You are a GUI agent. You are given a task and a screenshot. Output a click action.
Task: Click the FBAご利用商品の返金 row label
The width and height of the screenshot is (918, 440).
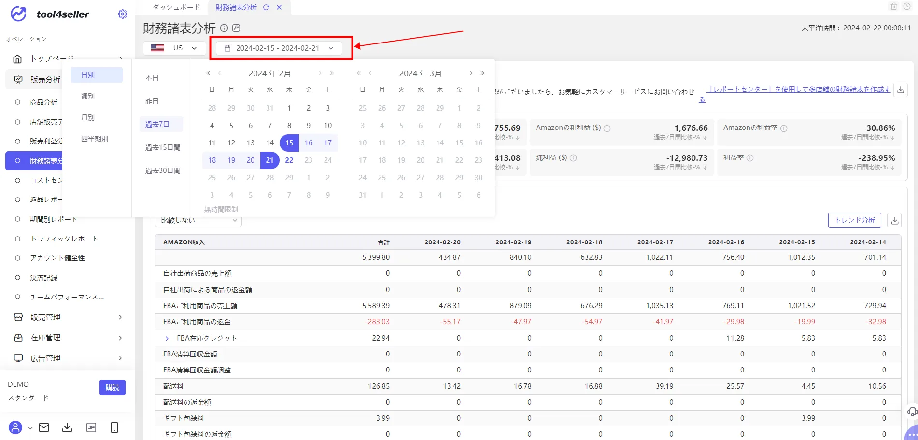pyautogui.click(x=197, y=322)
